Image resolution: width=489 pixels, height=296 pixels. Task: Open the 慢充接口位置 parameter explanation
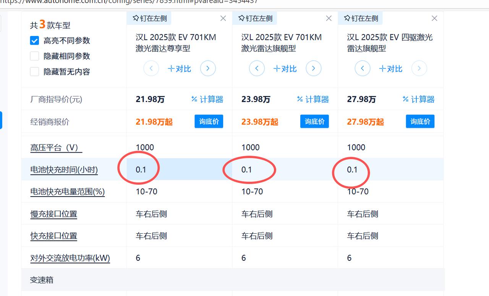pyautogui.click(x=54, y=214)
